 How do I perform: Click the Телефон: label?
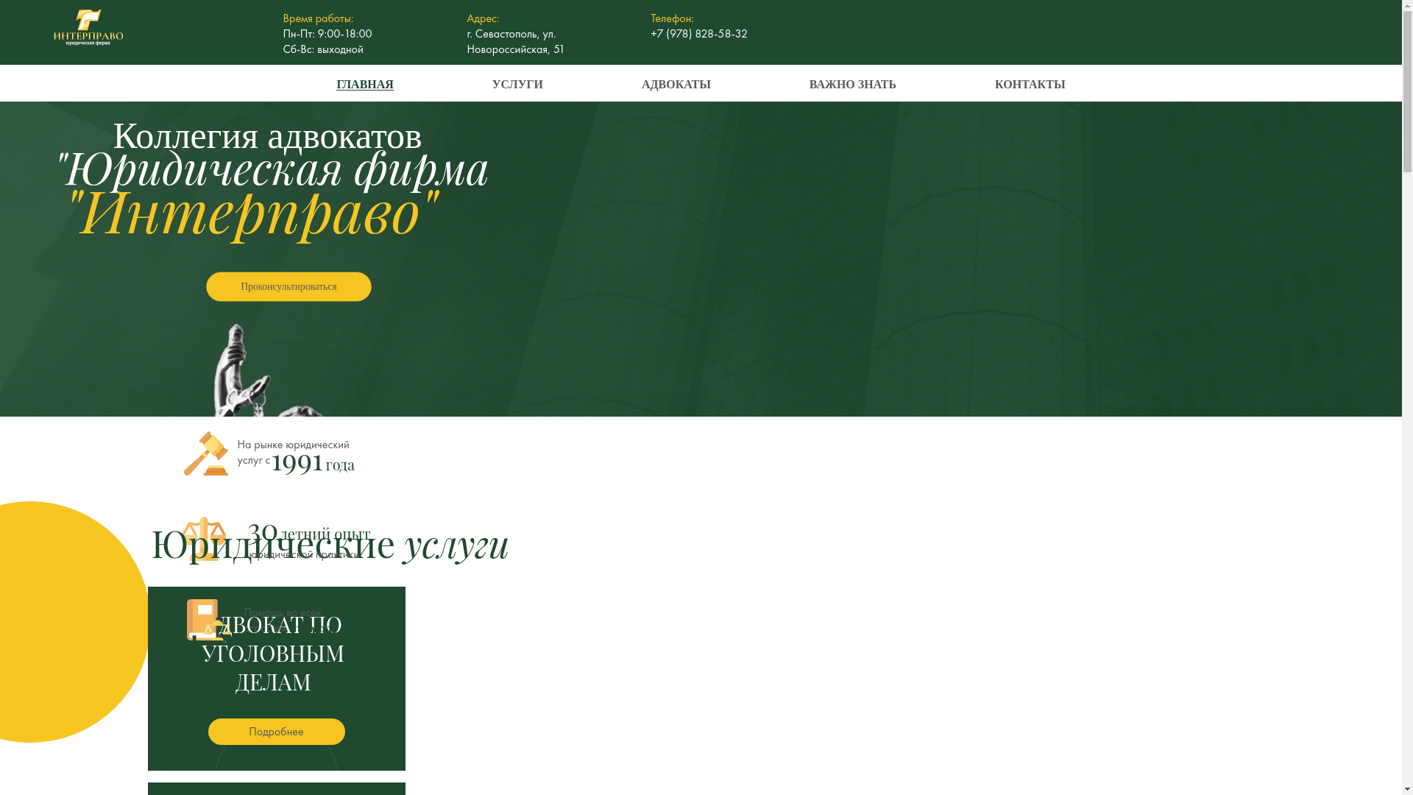click(x=672, y=18)
